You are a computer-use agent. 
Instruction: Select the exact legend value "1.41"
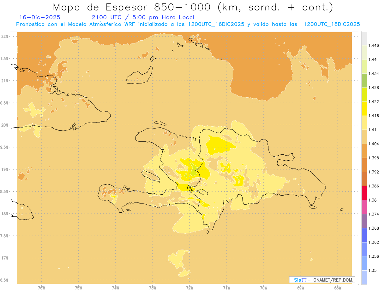point(372,130)
